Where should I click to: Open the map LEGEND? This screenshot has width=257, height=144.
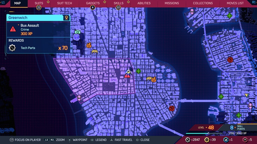point(98,140)
